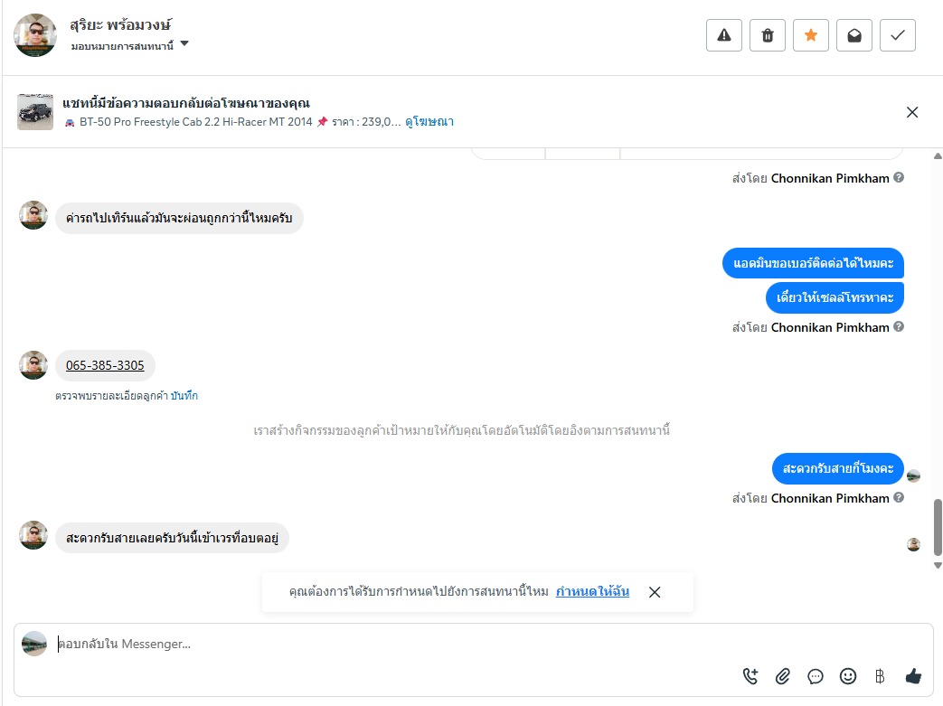Expand the มอบหมายการสนทนานี้ assignment dropdown
The width and height of the screenshot is (943, 706).
pos(184,43)
